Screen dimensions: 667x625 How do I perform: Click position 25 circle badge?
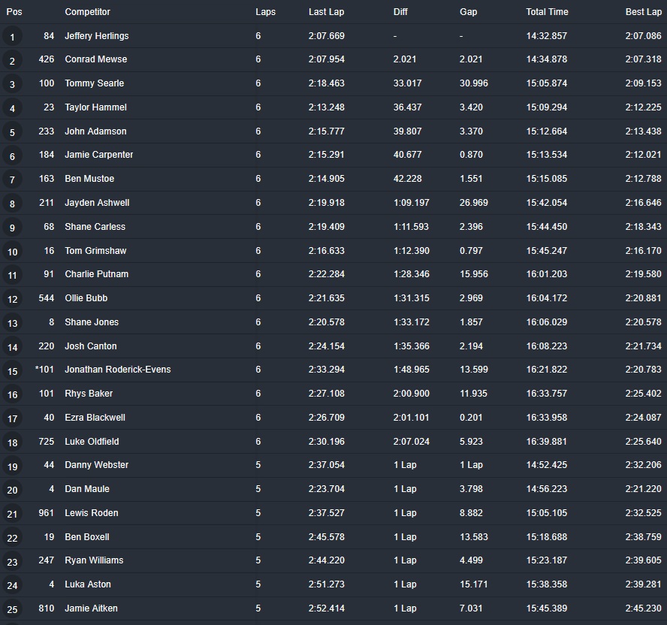pyautogui.click(x=13, y=609)
